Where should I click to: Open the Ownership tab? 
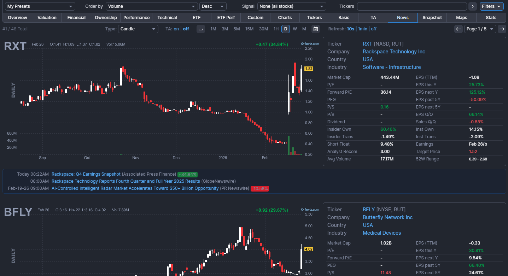click(106, 18)
